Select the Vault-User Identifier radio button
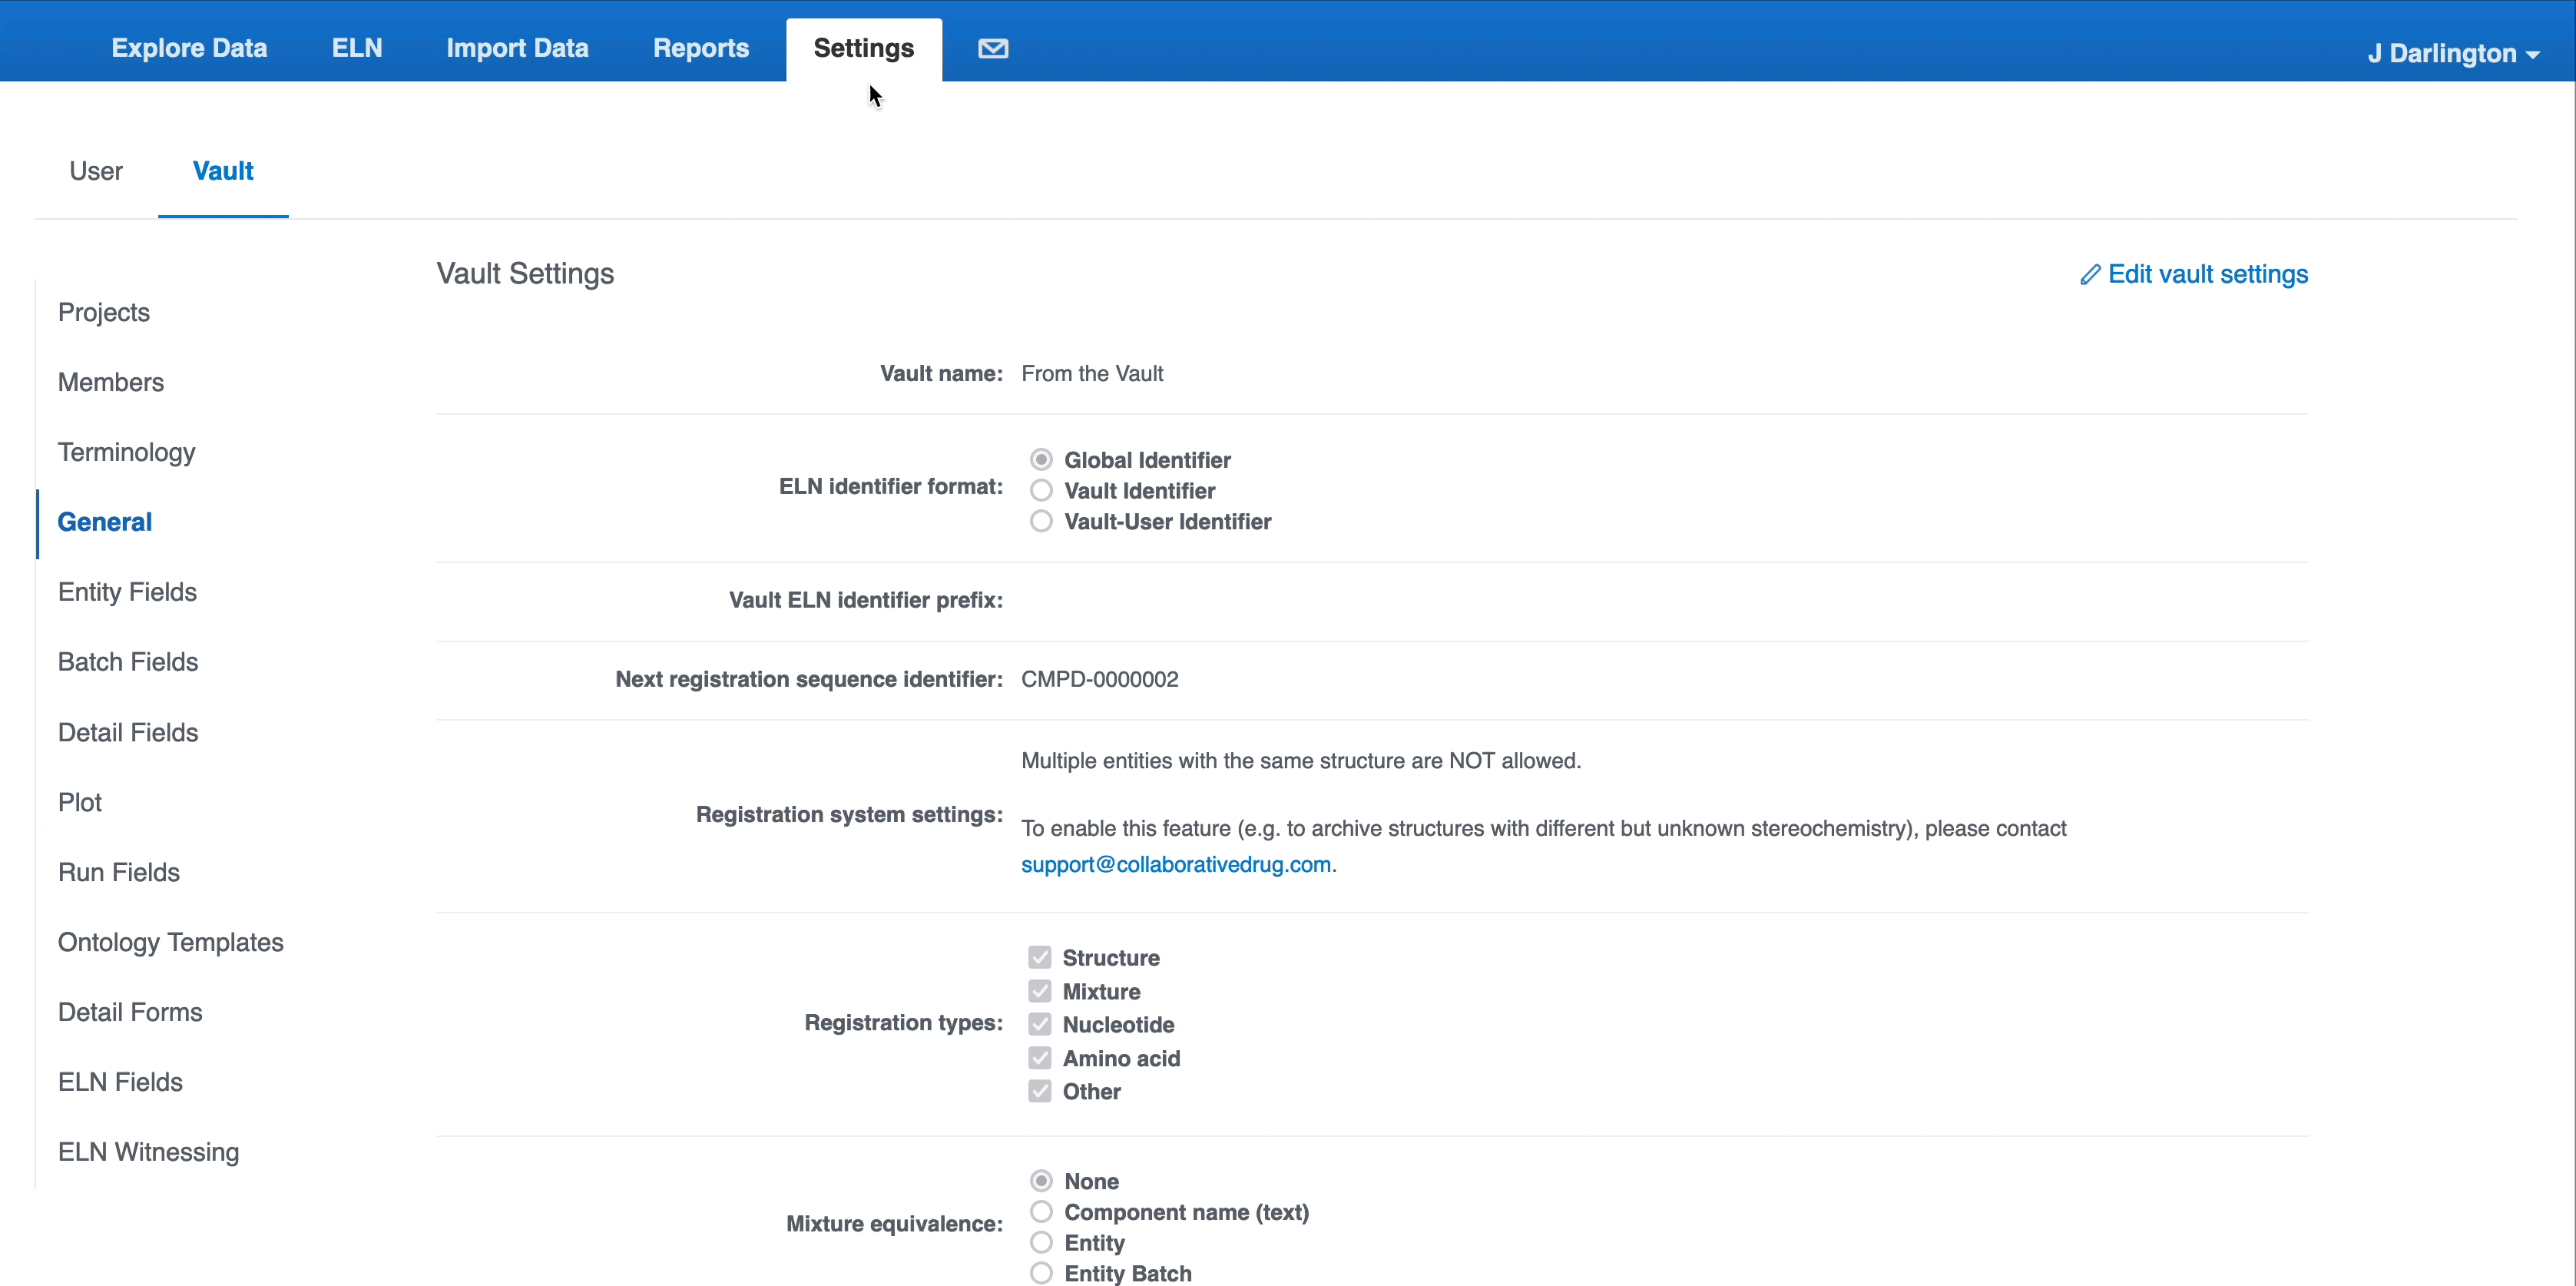The image size is (2576, 1286). pyautogui.click(x=1041, y=521)
